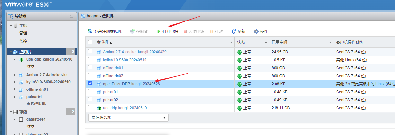The width and height of the screenshot is (395, 135).
Task: Open uos-ddp-kangll-20240510 VM link in table
Action: [125, 108]
